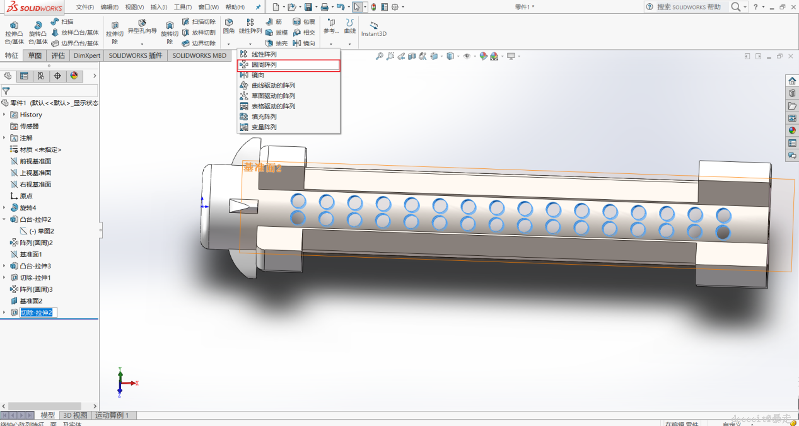Expand the History tree node
799x426 pixels.
4,115
